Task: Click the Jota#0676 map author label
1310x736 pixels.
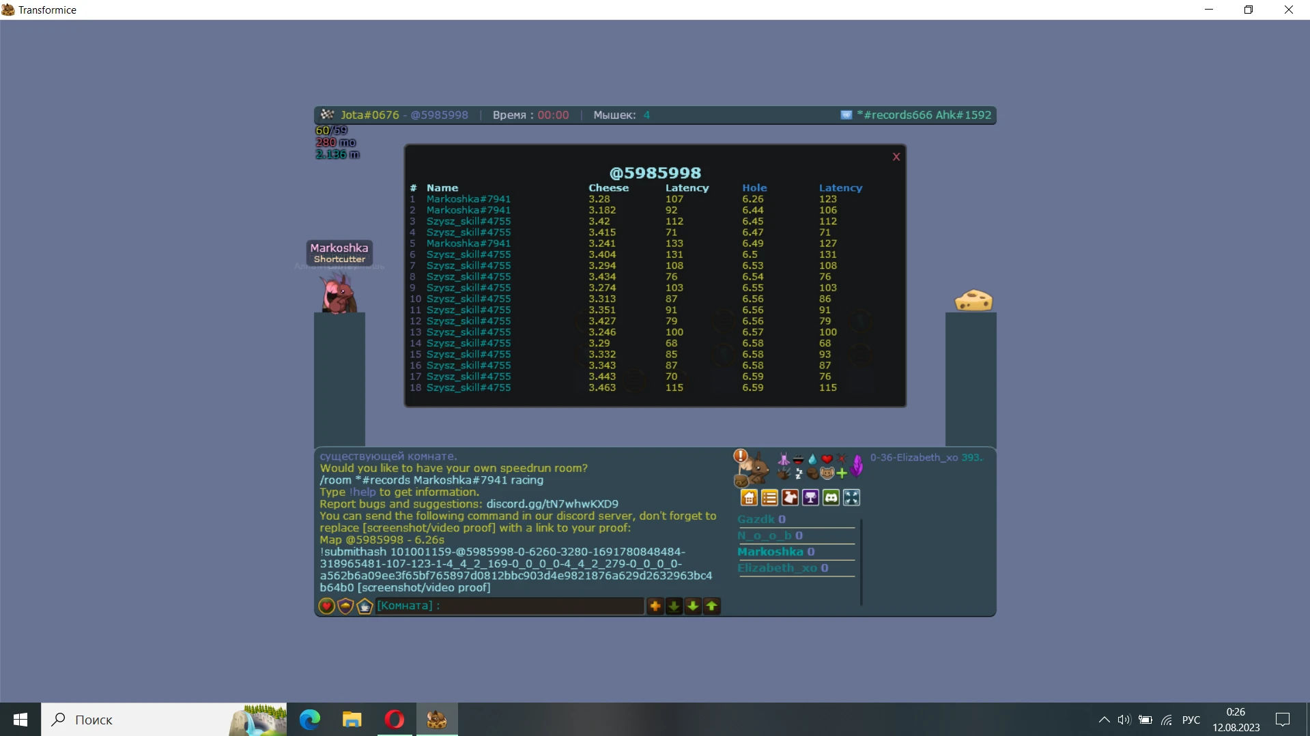Action: 370,115
